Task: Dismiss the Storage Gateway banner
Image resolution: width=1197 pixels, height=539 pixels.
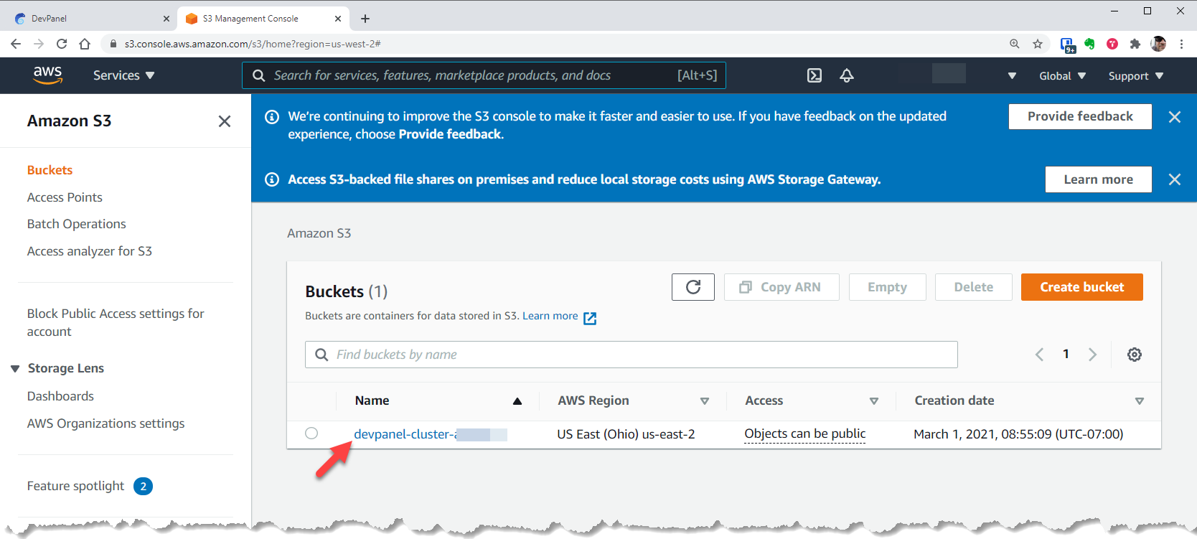Action: pyautogui.click(x=1174, y=179)
